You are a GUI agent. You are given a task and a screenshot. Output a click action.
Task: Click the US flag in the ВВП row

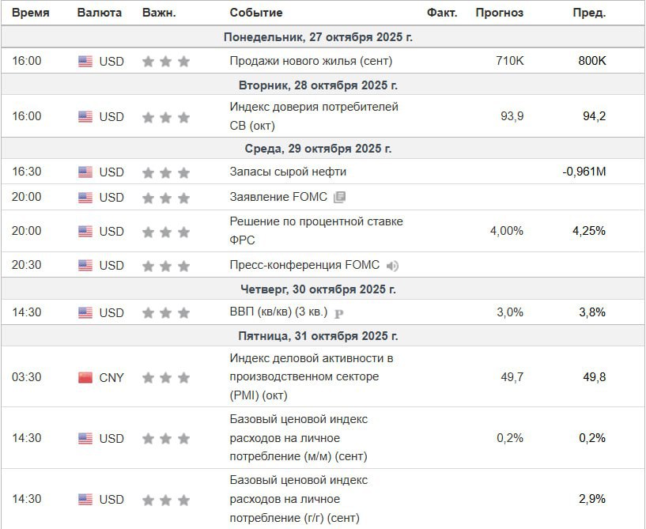point(85,313)
